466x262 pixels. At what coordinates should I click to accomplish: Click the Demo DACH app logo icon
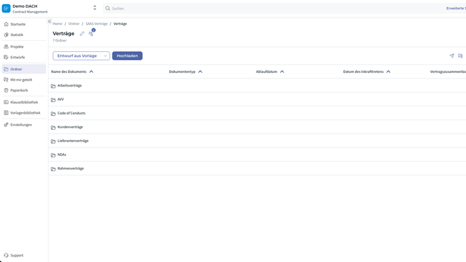[6, 8]
